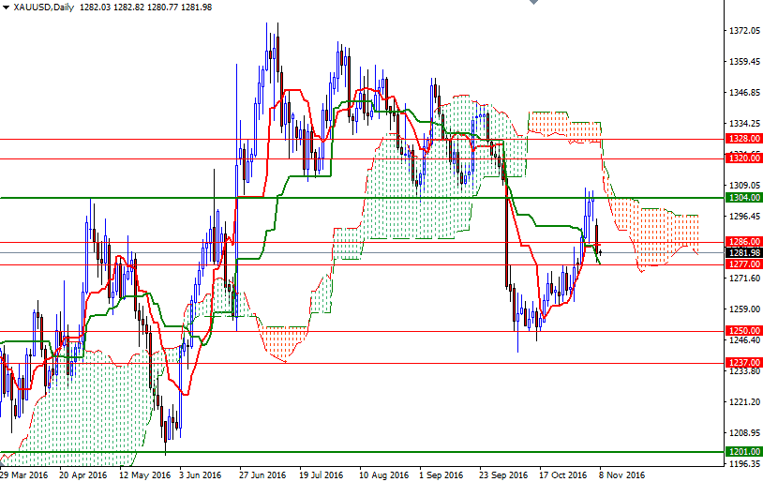
Task: Click the 1196.35 price scale value
Action: click(x=744, y=463)
